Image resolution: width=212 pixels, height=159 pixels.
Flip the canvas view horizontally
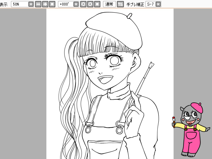(120, 4)
